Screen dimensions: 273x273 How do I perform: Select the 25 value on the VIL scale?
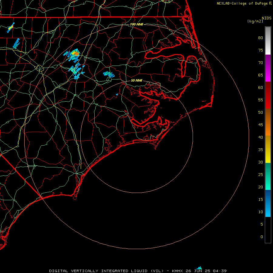pos(261,175)
